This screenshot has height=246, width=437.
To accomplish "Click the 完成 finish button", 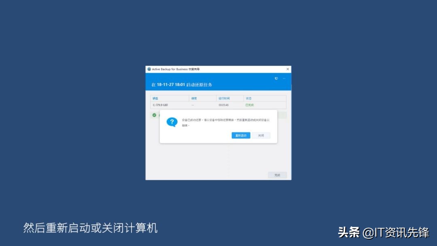I will click(278, 175).
